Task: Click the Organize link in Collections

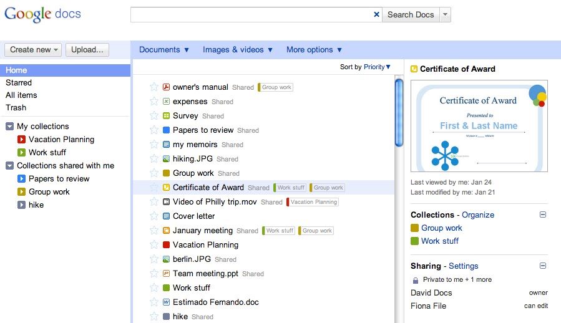Action: point(477,215)
